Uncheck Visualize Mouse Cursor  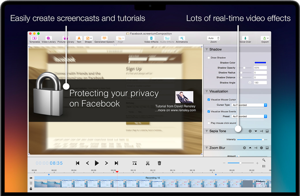click(x=209, y=100)
